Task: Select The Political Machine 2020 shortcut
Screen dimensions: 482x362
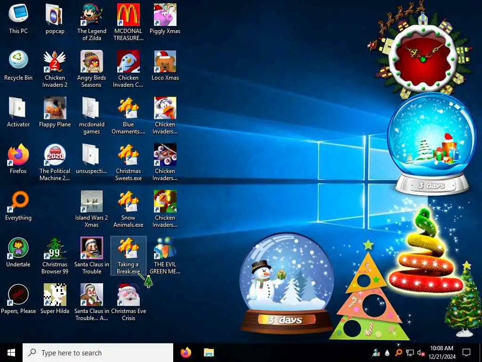Action: coord(55,162)
